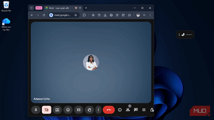214x120 pixels.
Task: Leave the call with red button
Action: pos(109,110)
